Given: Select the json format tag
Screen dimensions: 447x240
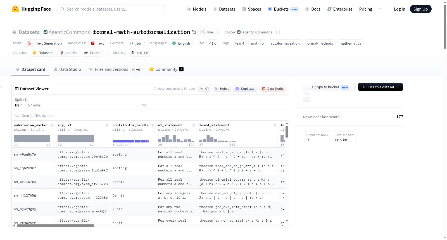Looking at the screenshot, I should (x=136, y=43).
